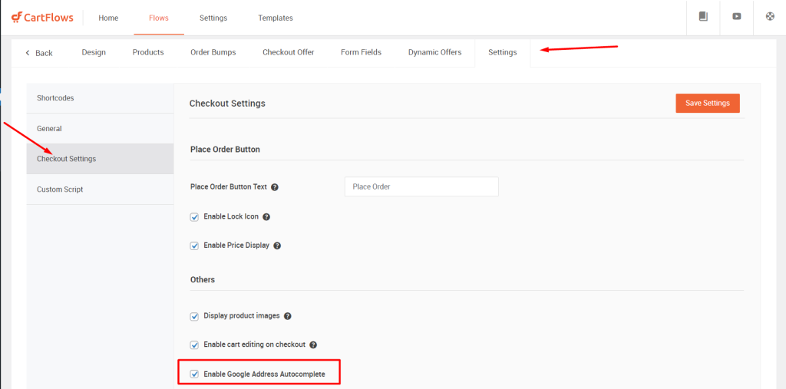786x389 pixels.
Task: Open the support lifebuoy icon
Action: pos(770,17)
